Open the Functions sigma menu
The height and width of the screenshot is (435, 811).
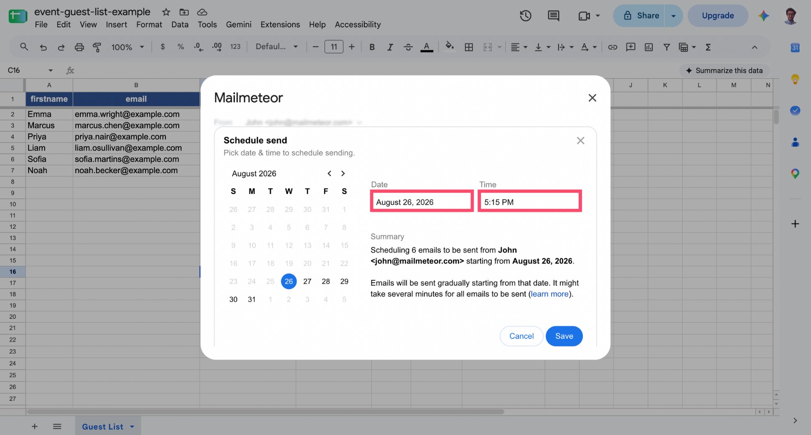tap(708, 47)
